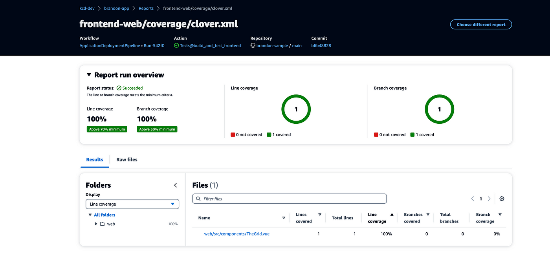Screen dimensions: 550x255
Task: Open commit b6b48828 link
Action: [x=321, y=45]
